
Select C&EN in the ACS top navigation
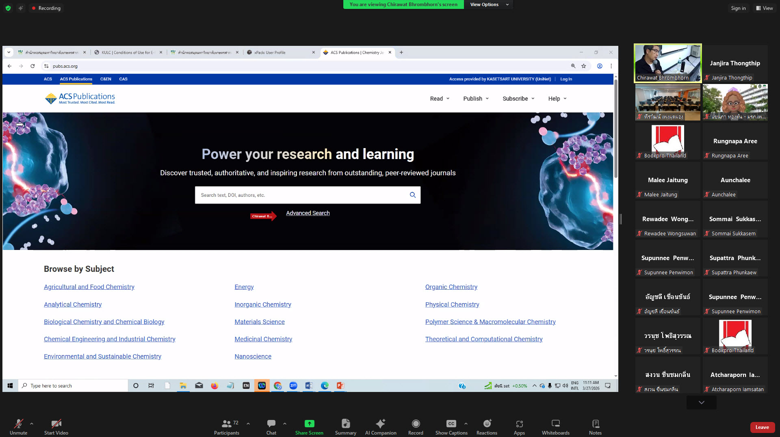click(x=106, y=79)
